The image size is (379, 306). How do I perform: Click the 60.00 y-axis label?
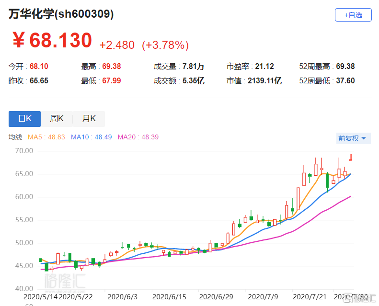[24, 197]
